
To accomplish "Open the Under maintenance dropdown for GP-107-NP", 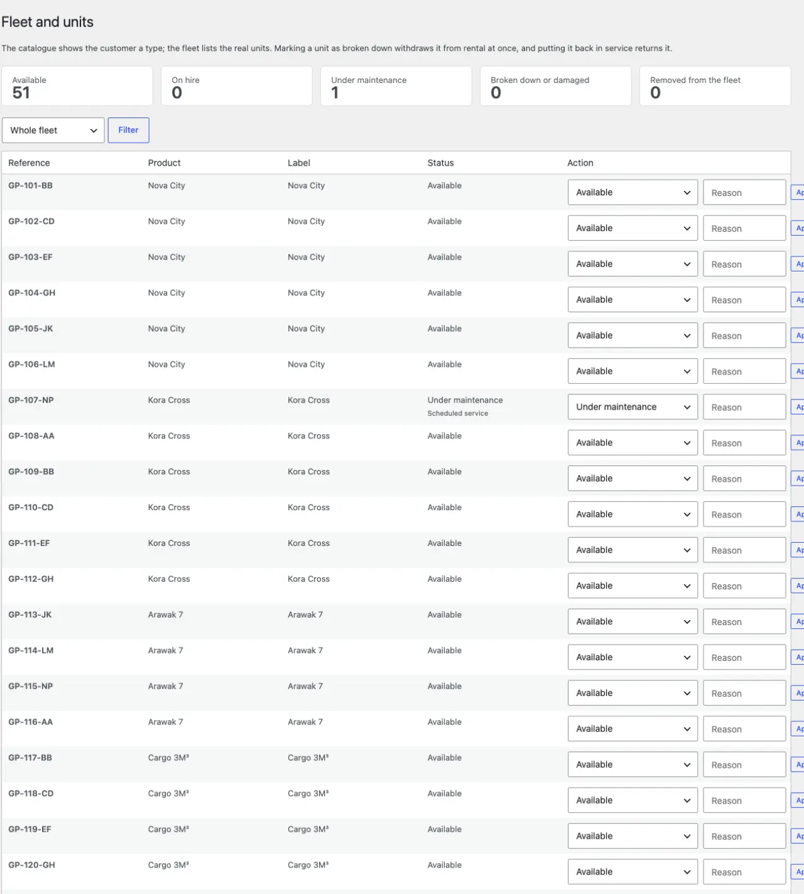I will [633, 407].
